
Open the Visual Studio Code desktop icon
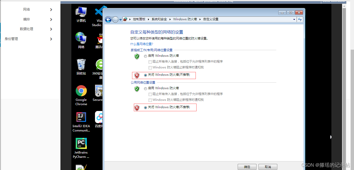point(99,16)
